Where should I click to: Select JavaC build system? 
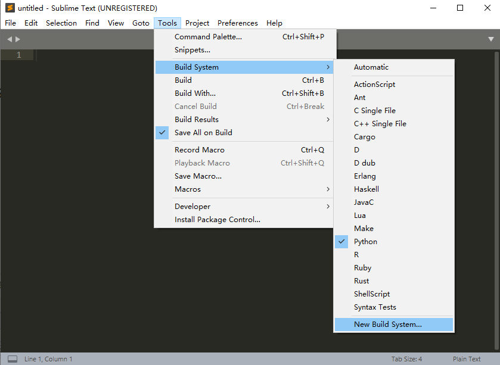coord(394,202)
